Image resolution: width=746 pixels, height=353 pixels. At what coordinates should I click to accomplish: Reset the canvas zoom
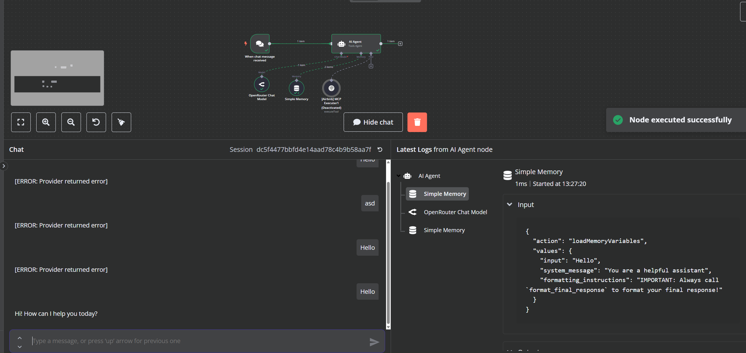click(x=96, y=122)
